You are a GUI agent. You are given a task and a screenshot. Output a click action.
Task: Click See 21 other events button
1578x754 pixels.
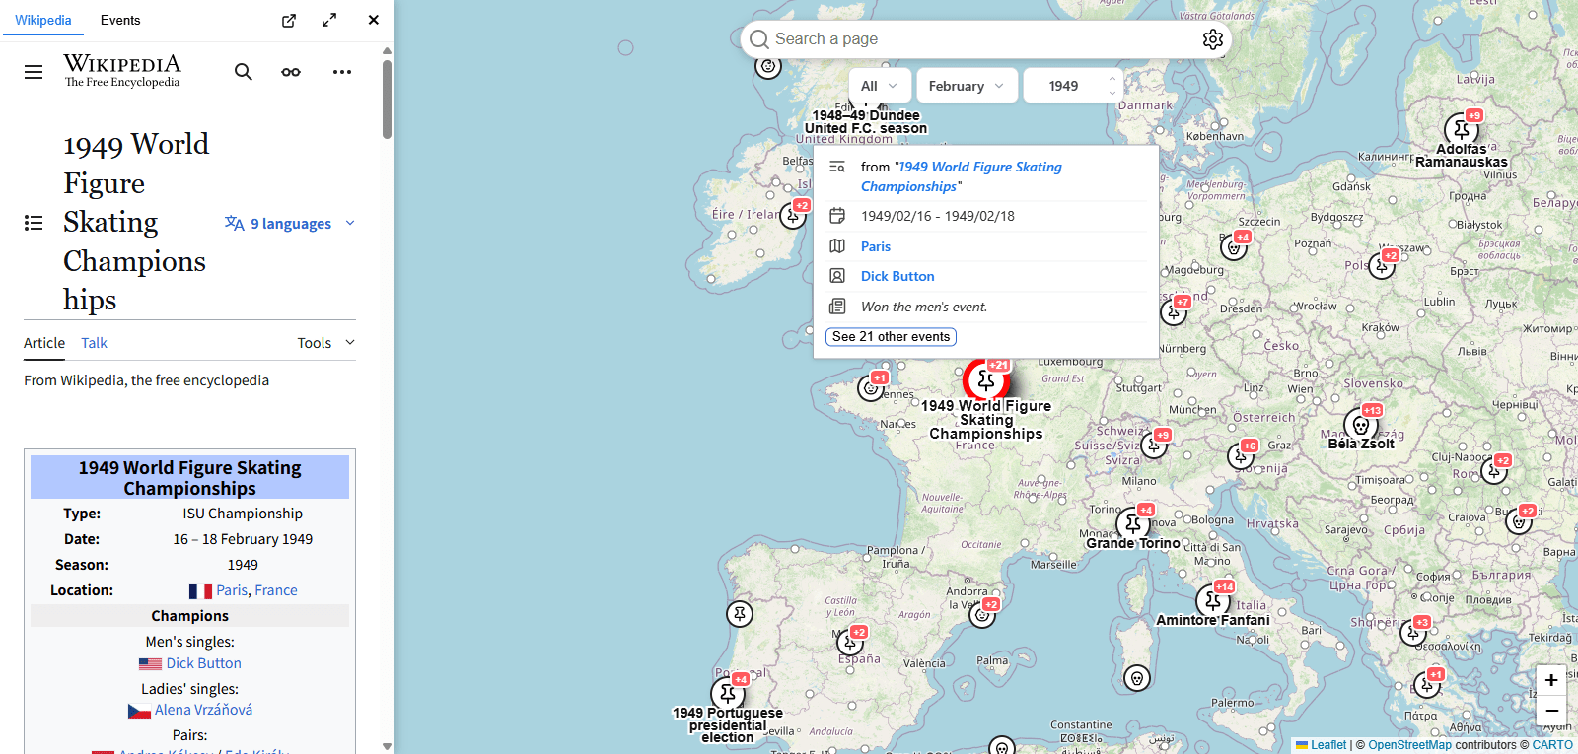[891, 337]
